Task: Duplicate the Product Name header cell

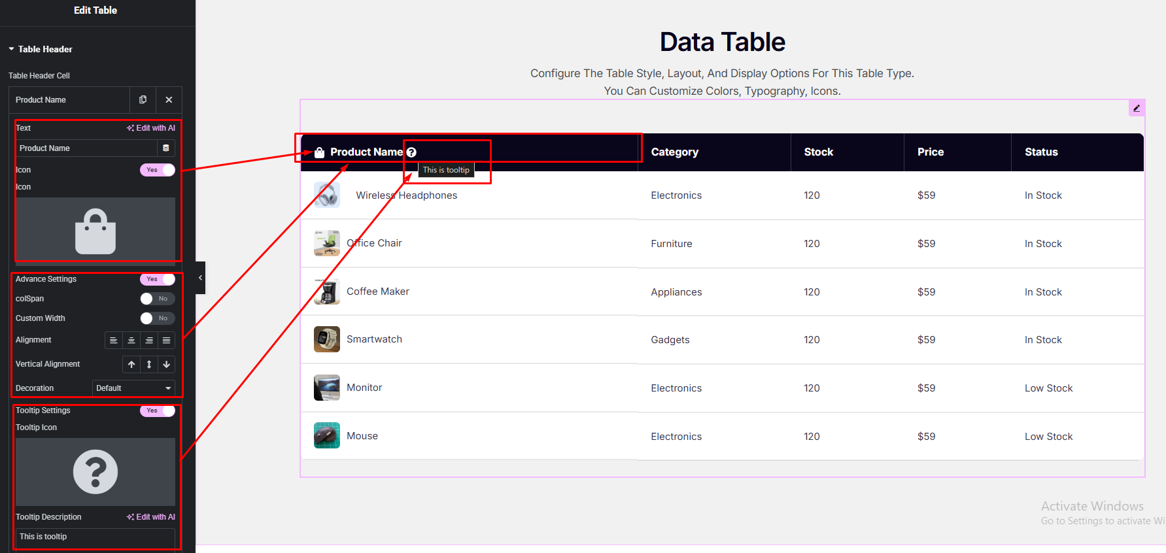Action: 143,100
